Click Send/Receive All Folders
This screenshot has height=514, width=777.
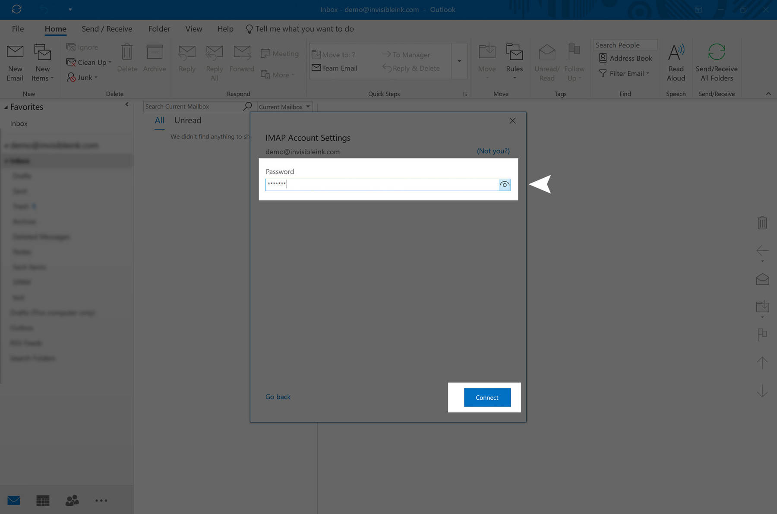pyautogui.click(x=717, y=63)
